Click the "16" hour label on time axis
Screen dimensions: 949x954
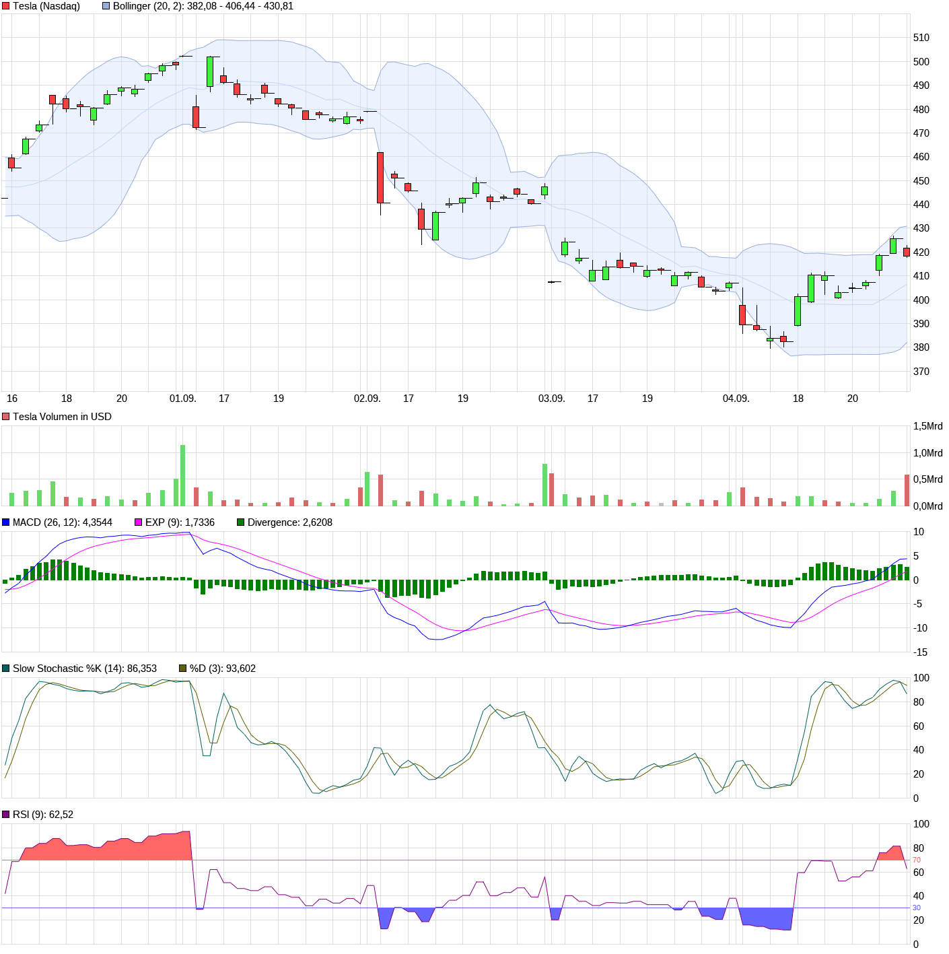[x=12, y=399]
